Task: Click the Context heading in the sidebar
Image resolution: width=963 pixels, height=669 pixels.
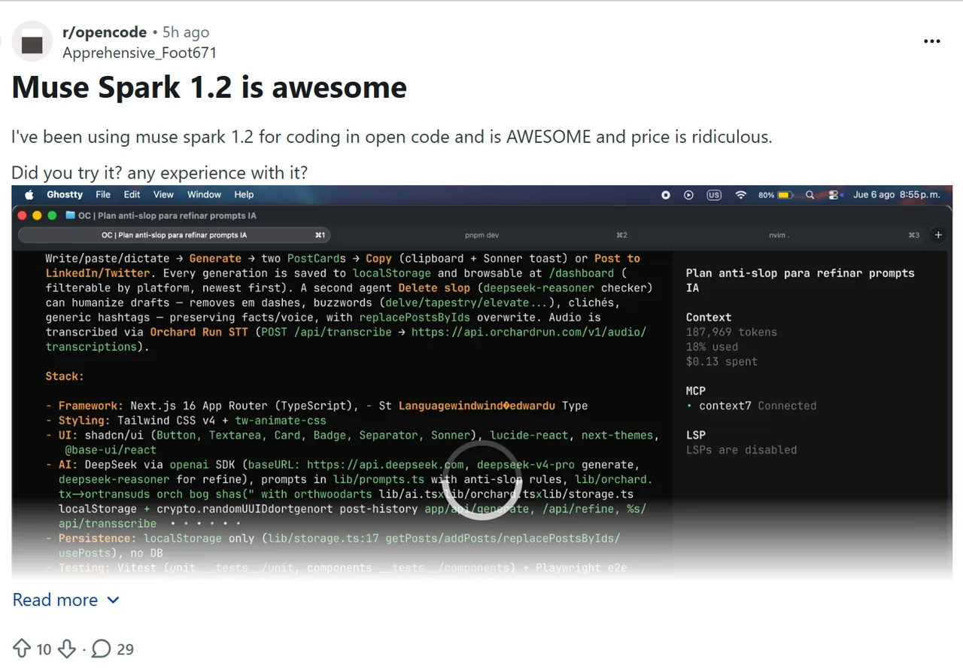Action: point(709,317)
